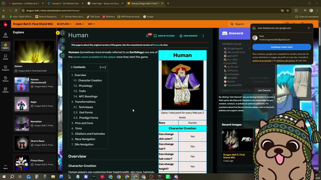The width and height of the screenshot is (321, 180).
Task: Toggle fullscreen expand icon beside page title
Action: pyautogui.click(x=62, y=33)
